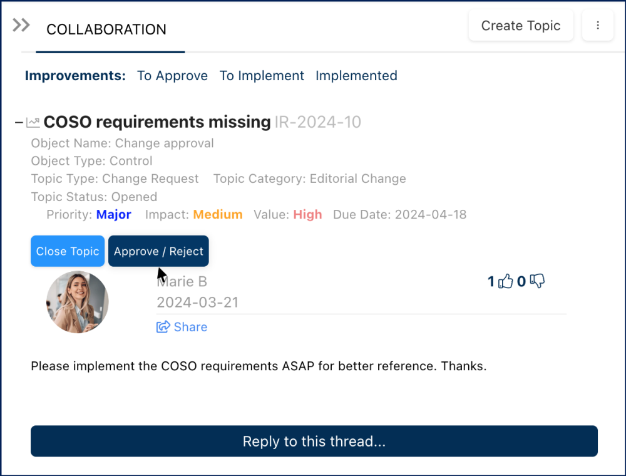This screenshot has height=476, width=626.
Task: Open the COSO requirements missing topic title
Action: [x=157, y=122]
